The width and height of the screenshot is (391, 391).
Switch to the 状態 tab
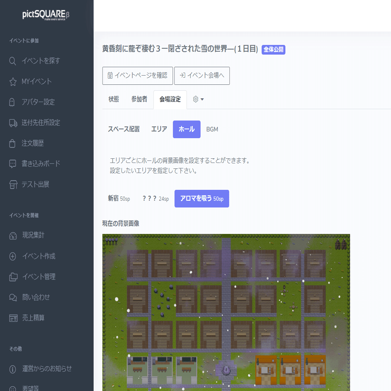click(114, 99)
